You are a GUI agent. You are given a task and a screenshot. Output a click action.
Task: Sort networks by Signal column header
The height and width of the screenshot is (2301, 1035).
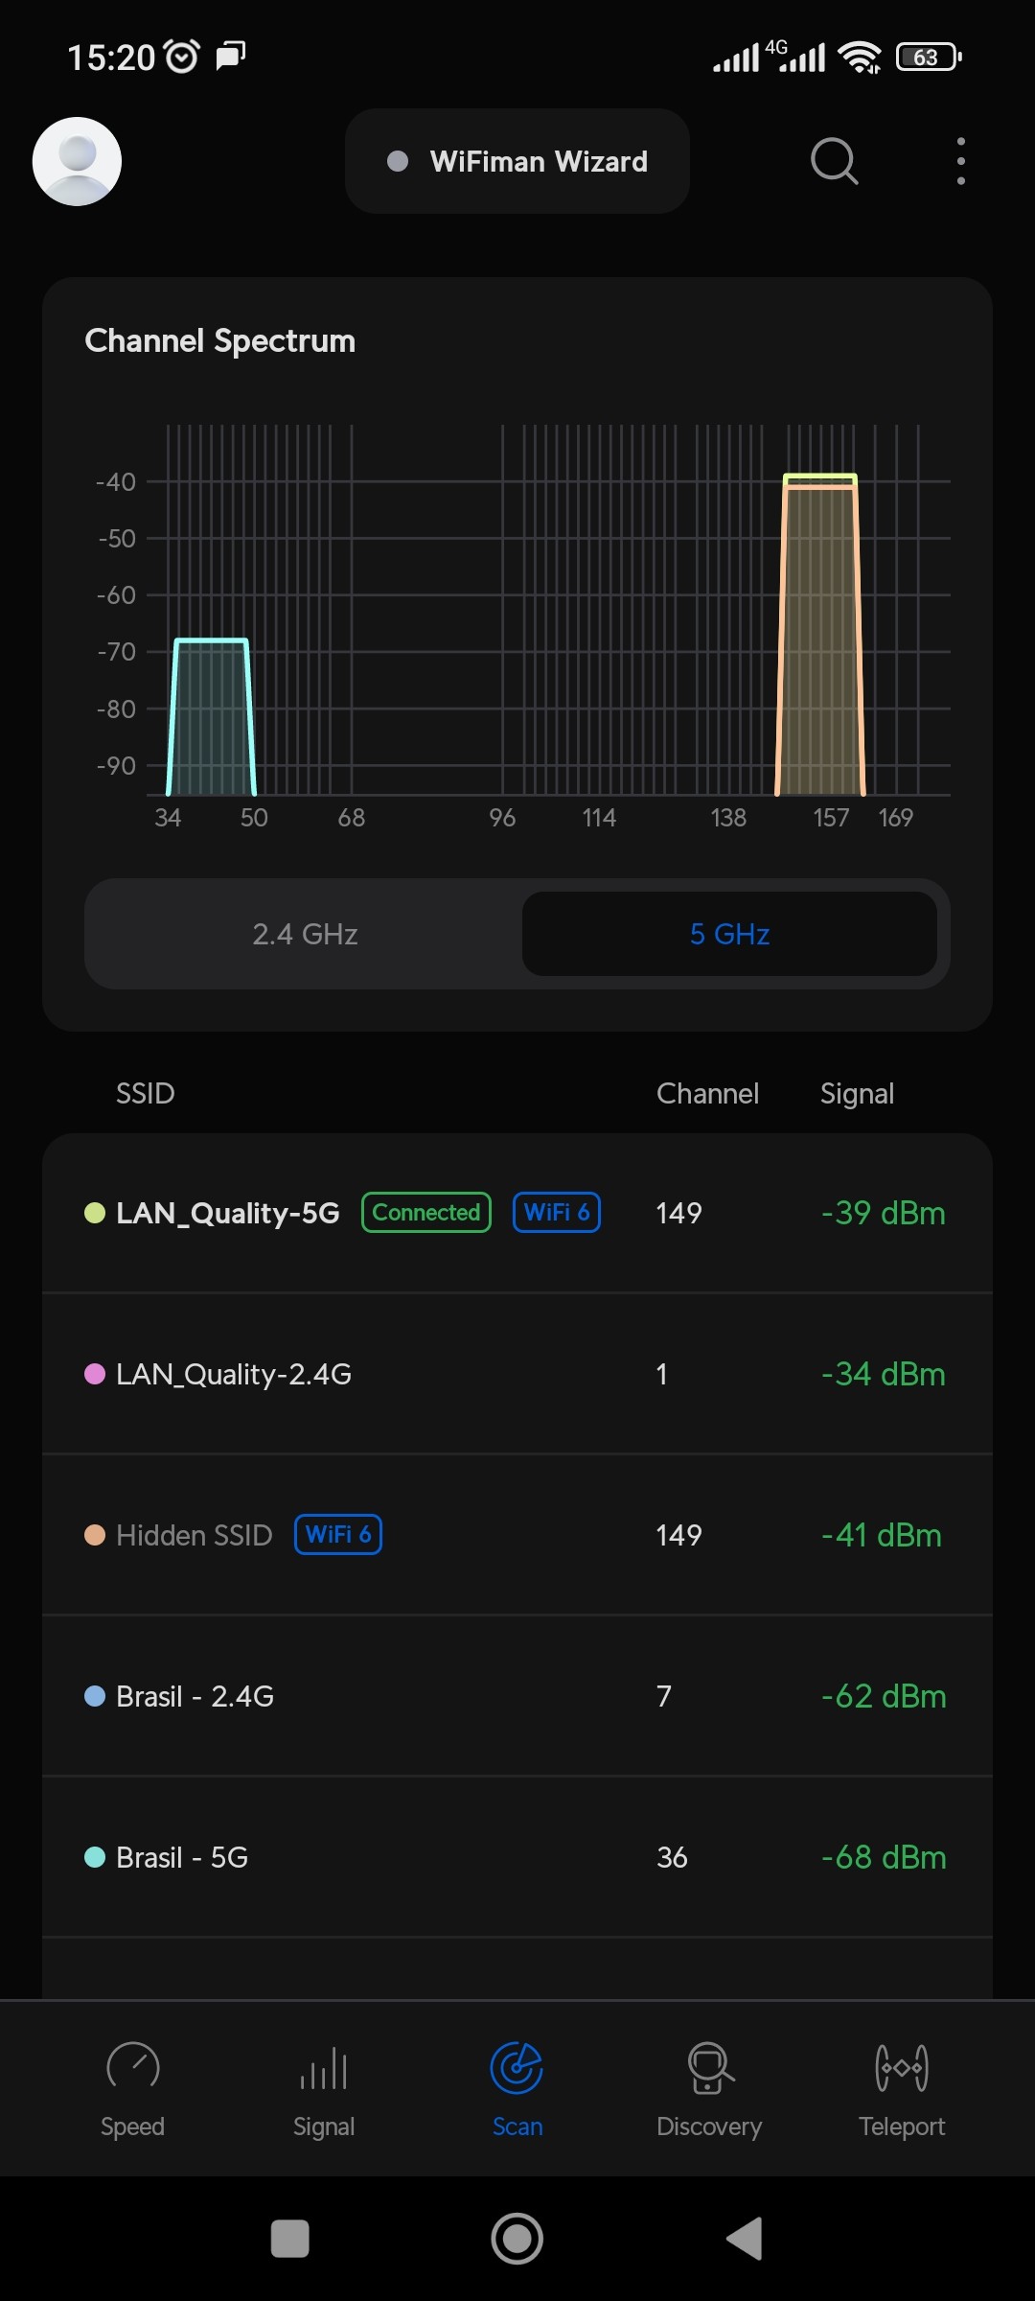(857, 1093)
